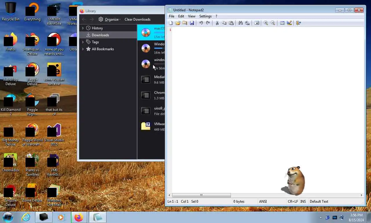The image size is (371, 223).
Task: Toggle the INS insert mode status entry
Action: point(303,201)
